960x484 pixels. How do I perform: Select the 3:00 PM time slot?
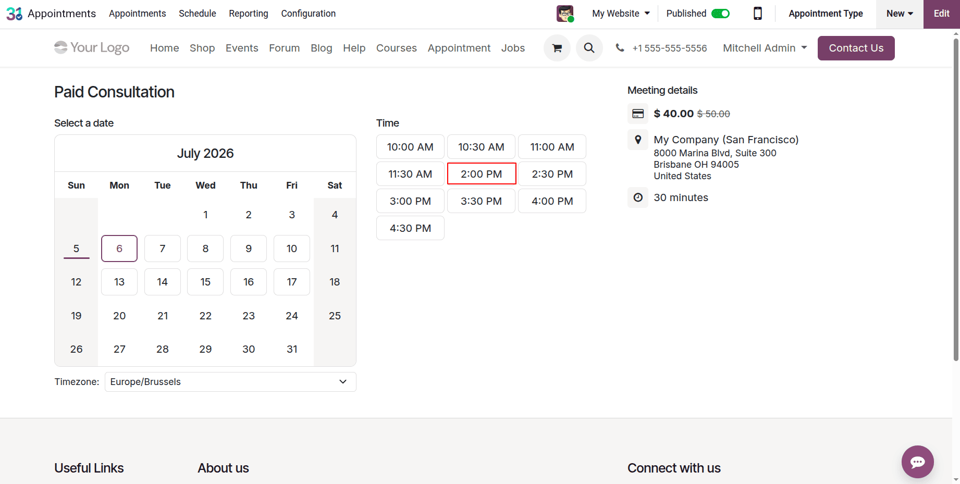[410, 201]
